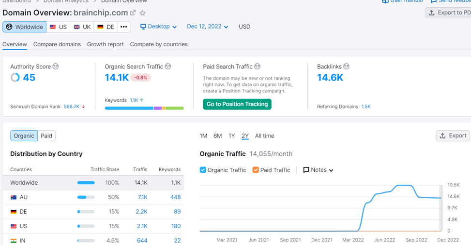Screen dimensions: 471x245
Task: Select the DE flag country filter
Action: (106, 27)
